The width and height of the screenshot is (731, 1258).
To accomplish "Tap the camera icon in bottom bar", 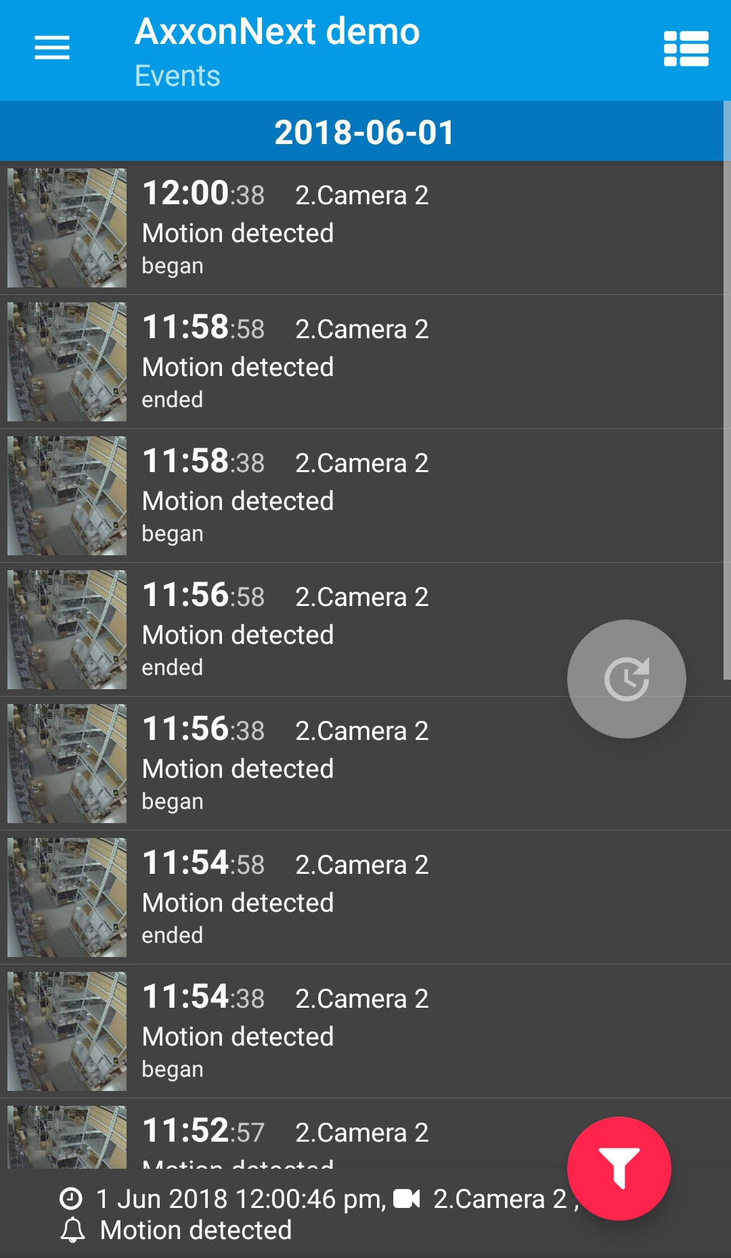I will (x=407, y=1199).
